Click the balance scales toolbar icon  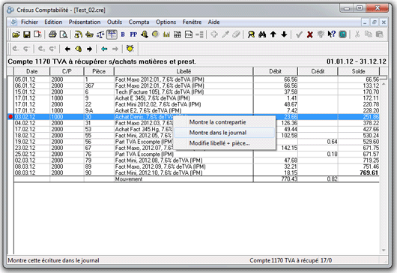100,34
